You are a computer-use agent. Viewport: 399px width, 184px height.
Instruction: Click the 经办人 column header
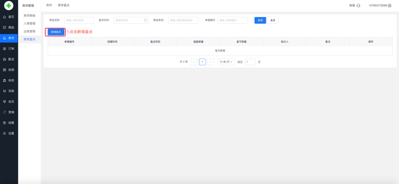(x=285, y=42)
